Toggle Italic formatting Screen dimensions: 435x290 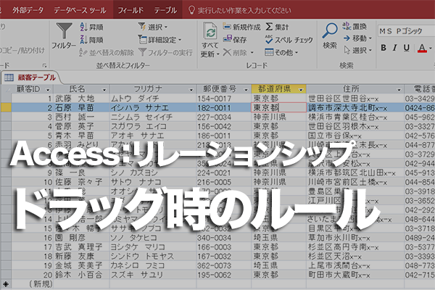coord(394,48)
